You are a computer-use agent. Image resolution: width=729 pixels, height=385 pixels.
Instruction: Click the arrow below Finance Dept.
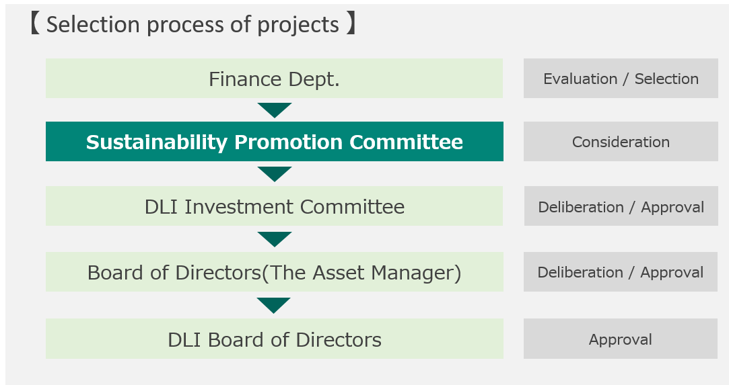[x=275, y=110]
